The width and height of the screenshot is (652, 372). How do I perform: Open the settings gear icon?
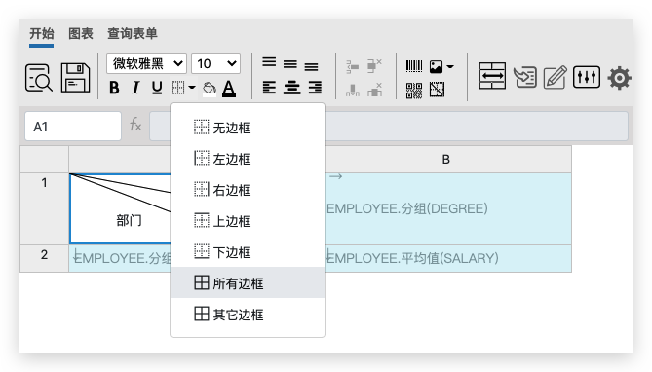[x=620, y=78]
